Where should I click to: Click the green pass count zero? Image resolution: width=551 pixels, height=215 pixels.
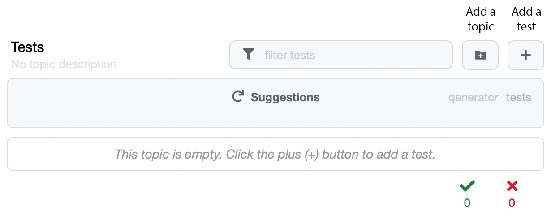coord(467,203)
